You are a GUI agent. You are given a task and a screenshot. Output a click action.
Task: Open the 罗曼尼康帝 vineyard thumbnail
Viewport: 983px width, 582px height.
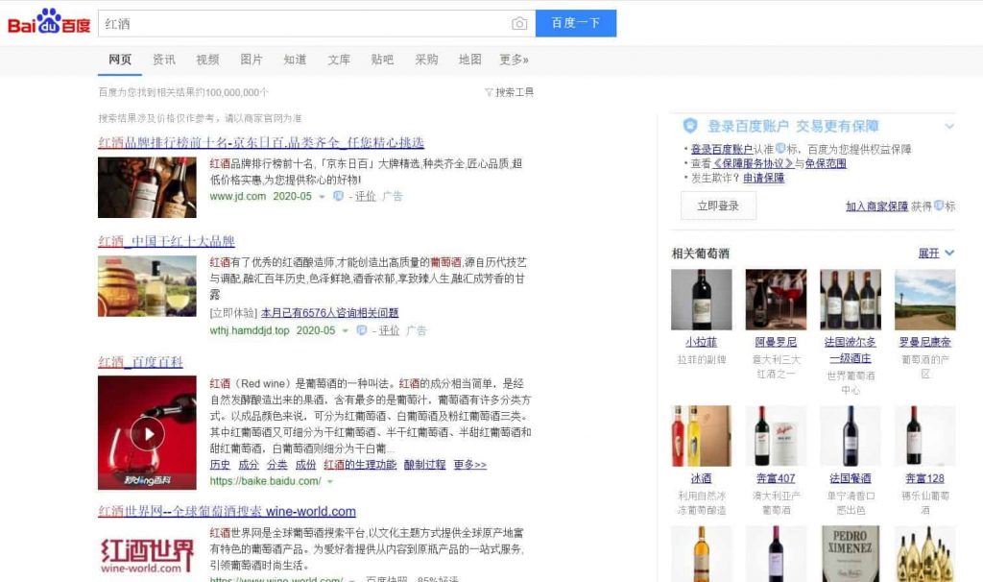pyautogui.click(x=925, y=300)
